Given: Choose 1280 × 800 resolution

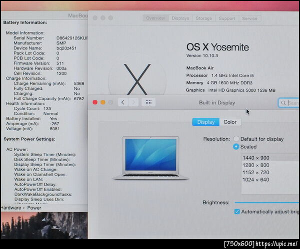Looking at the screenshot, I should tap(270, 165).
